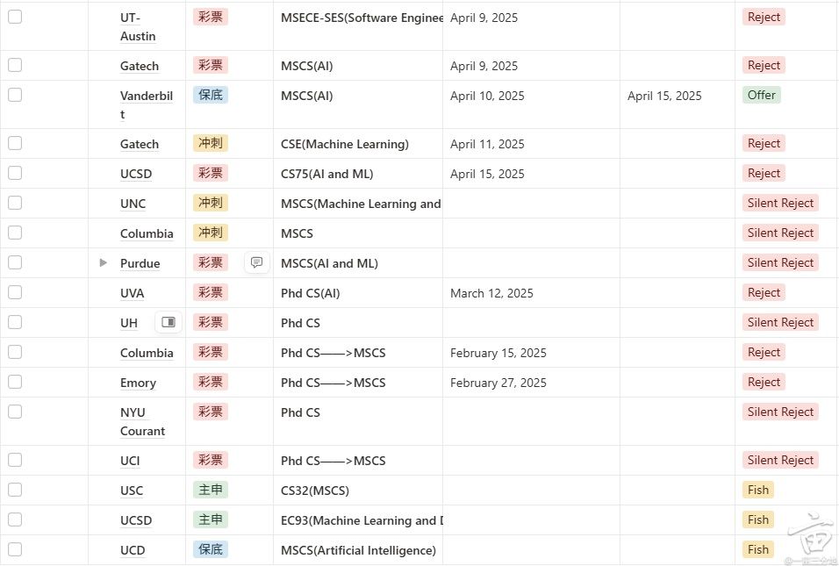The image size is (839, 566).
Task: Click the 冲刺 tag in UNC row
Action: point(211,203)
